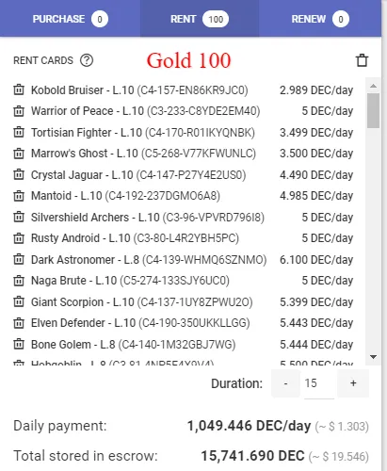Open the Rent Cards help question mark
Screen dimensions: 387x471
[87, 60]
